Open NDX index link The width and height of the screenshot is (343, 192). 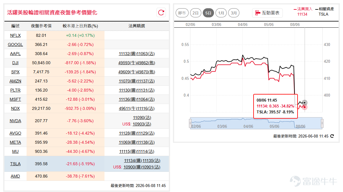tap(15, 109)
